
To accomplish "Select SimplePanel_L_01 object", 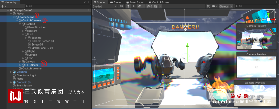I will [x=42, y=48].
